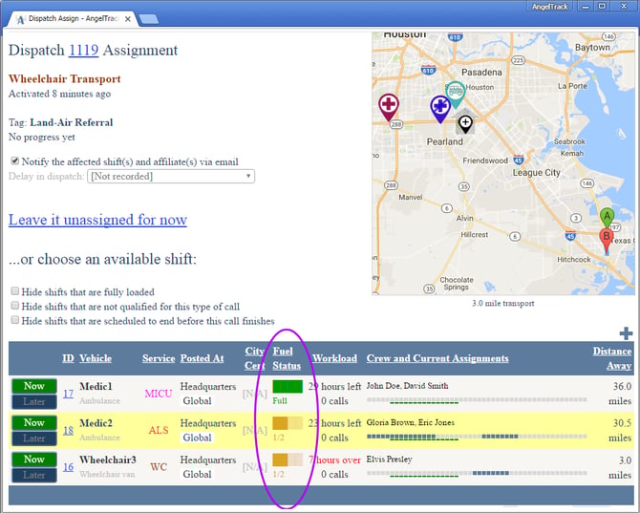The image size is (640, 513).
Task: Click Wheelchair3 crew schedule timeline bar
Action: coord(477,474)
